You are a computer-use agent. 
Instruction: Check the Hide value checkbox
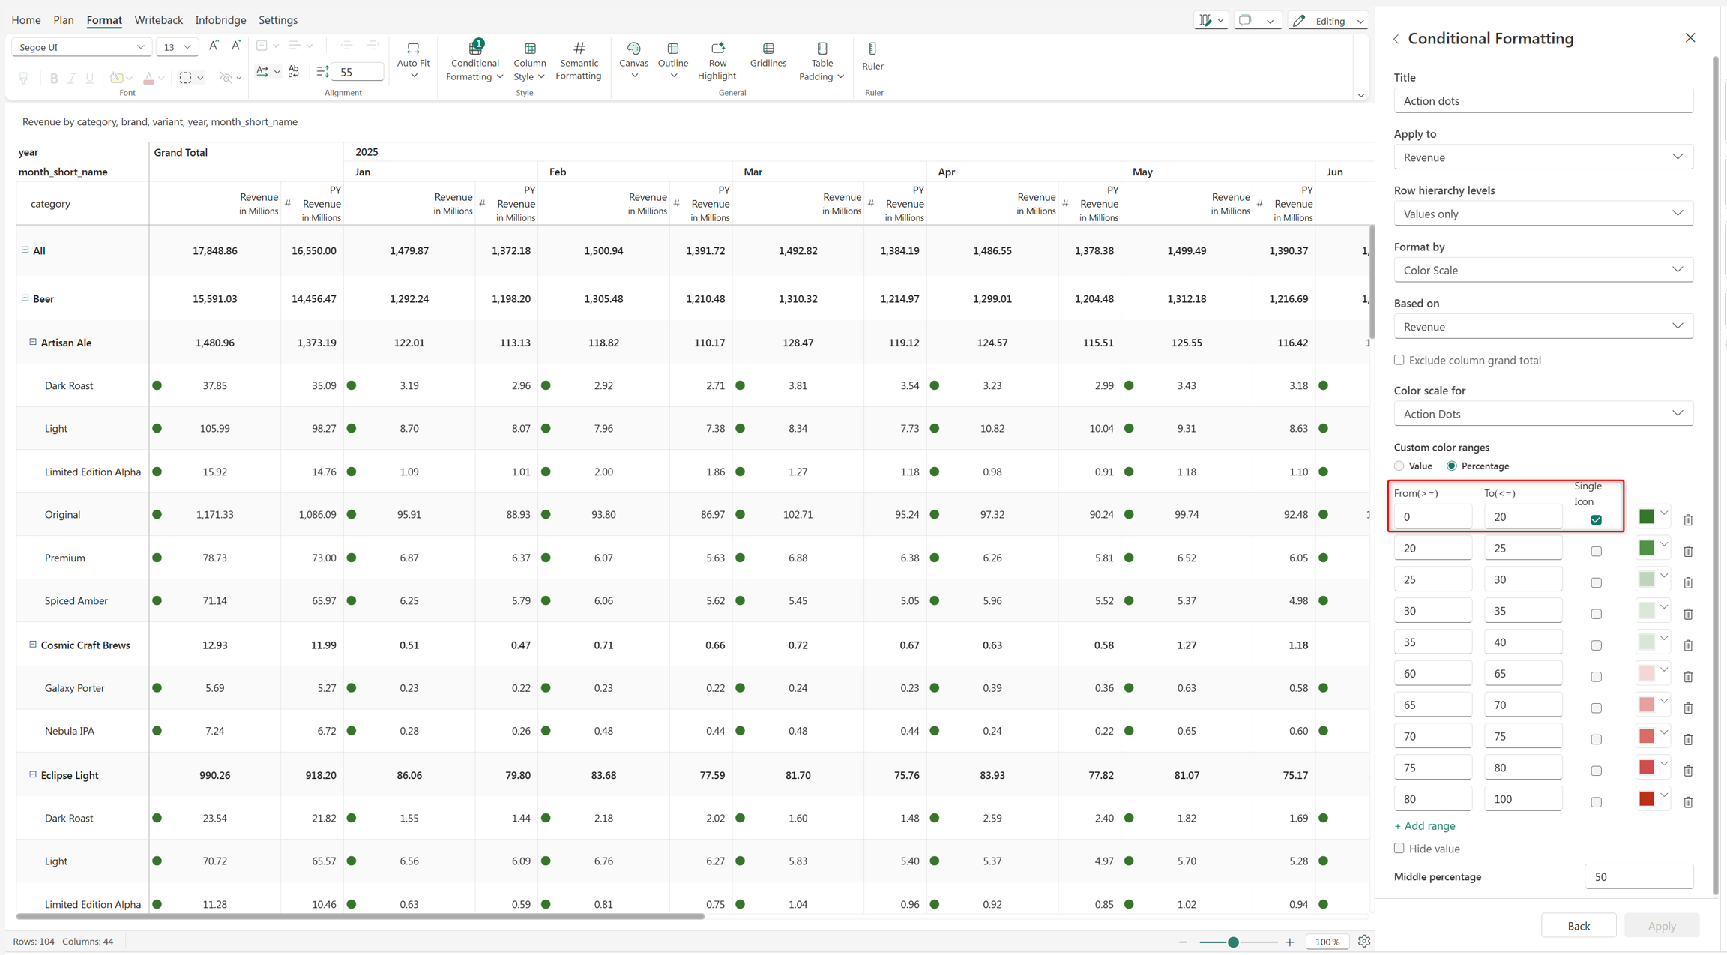point(1399,849)
